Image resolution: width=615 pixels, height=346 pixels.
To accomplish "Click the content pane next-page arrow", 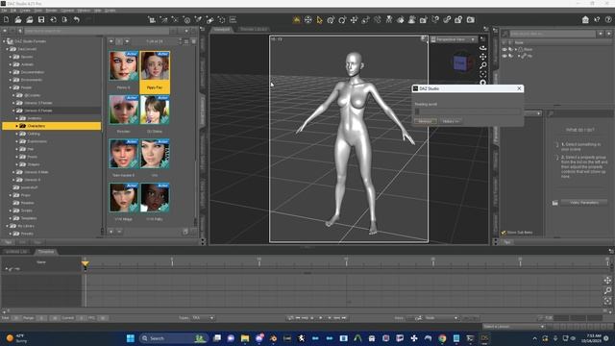I will (127, 41).
